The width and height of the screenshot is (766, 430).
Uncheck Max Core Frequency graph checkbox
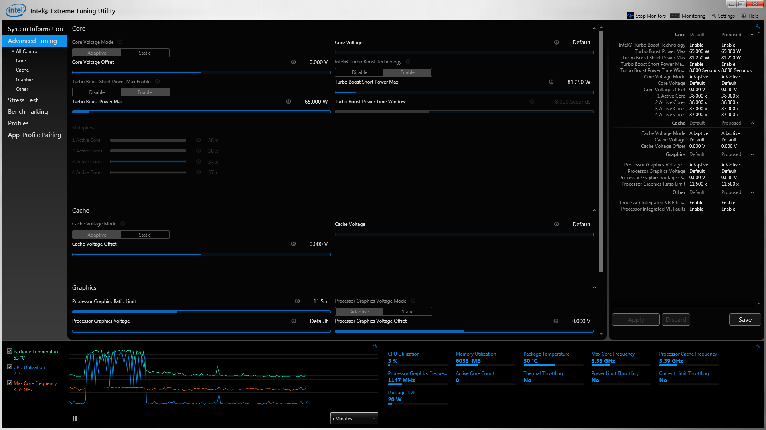click(10, 383)
